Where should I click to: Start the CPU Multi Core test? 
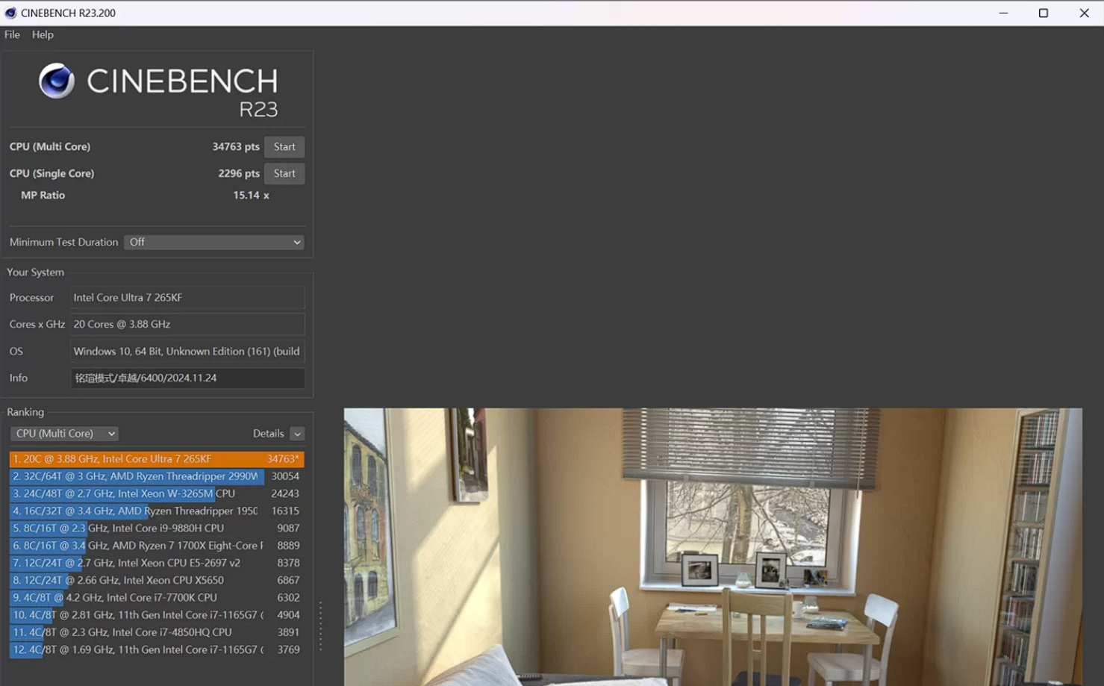[284, 147]
